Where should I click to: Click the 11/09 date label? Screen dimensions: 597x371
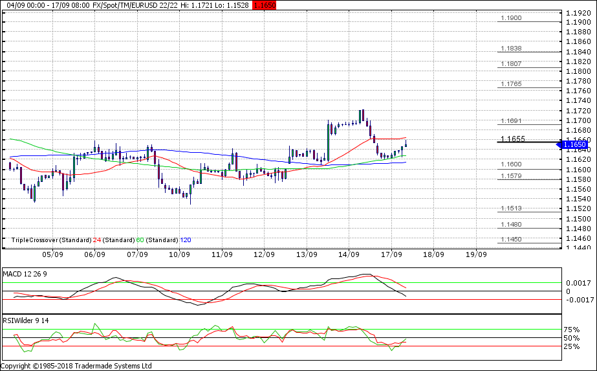click(222, 254)
